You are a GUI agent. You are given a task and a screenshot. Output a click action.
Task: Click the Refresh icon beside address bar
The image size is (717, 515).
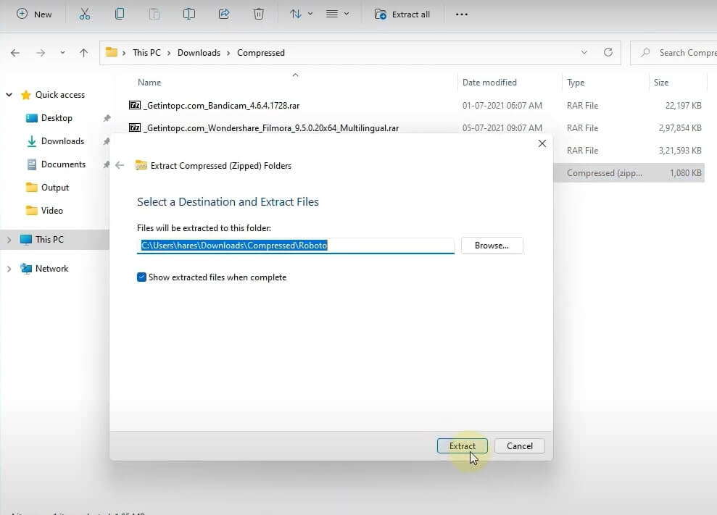coord(608,53)
